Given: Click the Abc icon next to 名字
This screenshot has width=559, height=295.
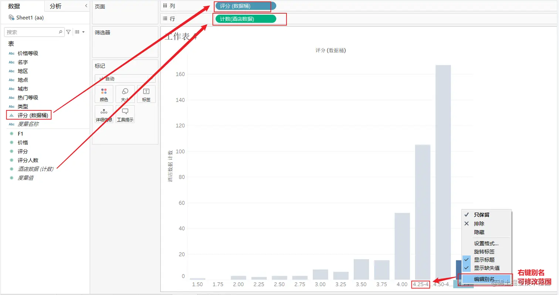Looking at the screenshot, I should point(11,62).
